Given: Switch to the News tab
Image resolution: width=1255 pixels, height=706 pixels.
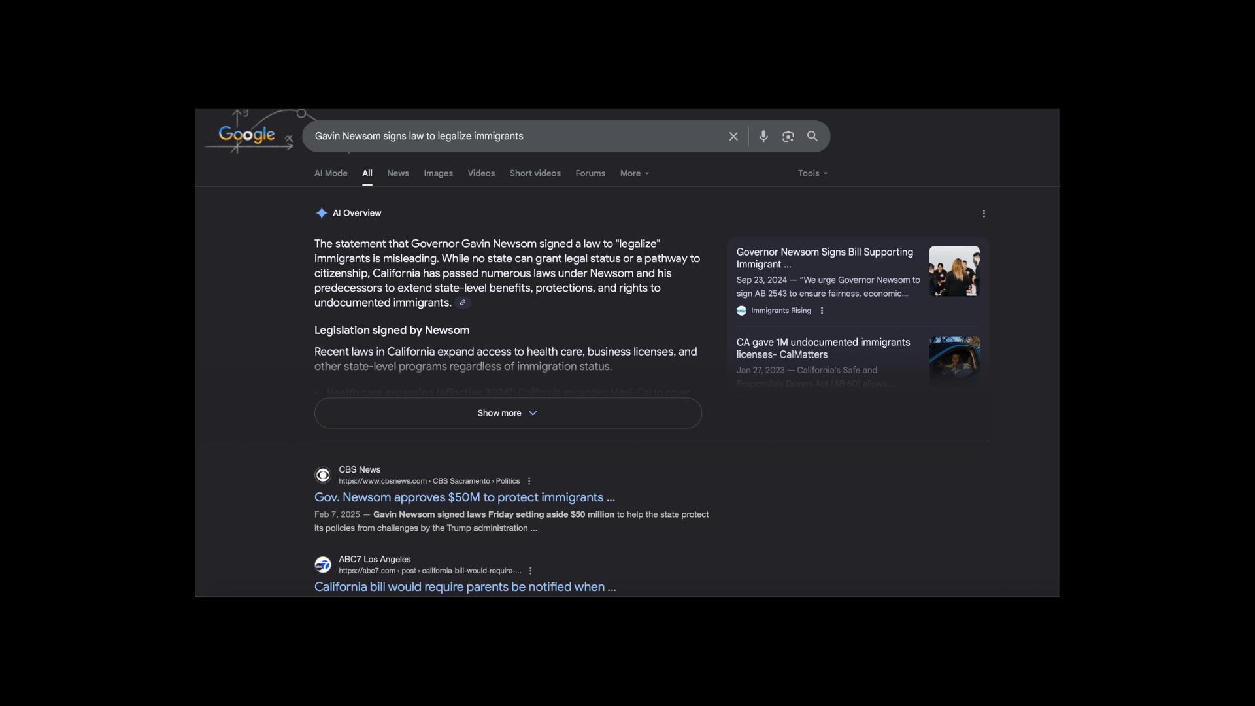Looking at the screenshot, I should pos(398,173).
